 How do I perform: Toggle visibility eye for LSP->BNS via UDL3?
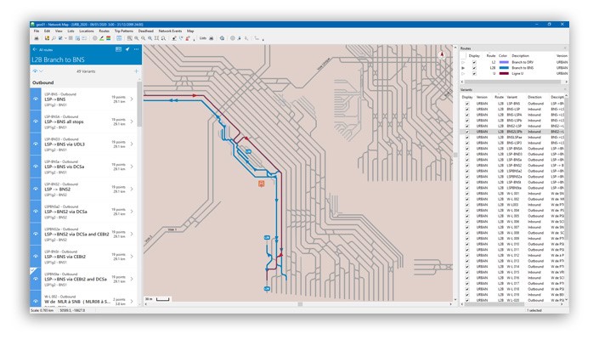(36, 144)
